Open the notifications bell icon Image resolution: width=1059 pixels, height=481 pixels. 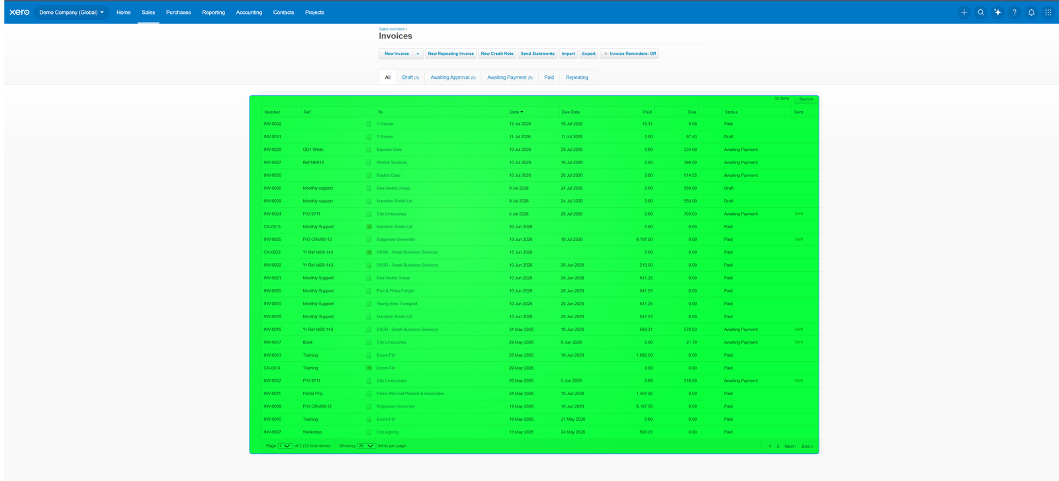point(1031,12)
